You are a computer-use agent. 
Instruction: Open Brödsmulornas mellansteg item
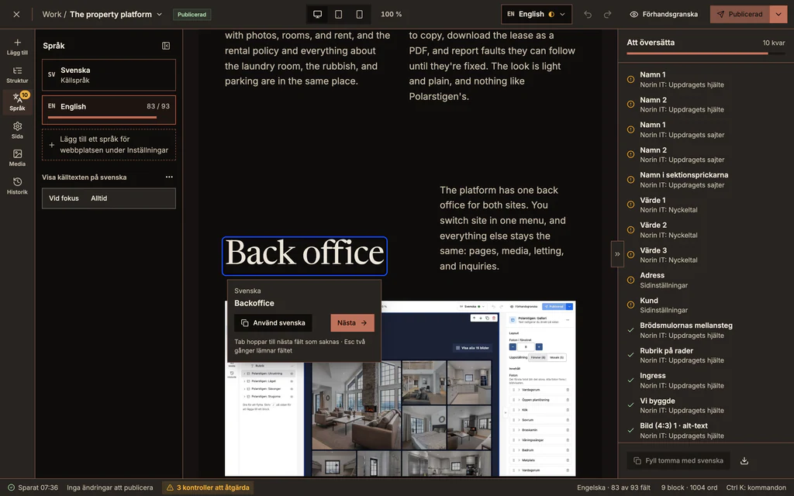(706, 330)
